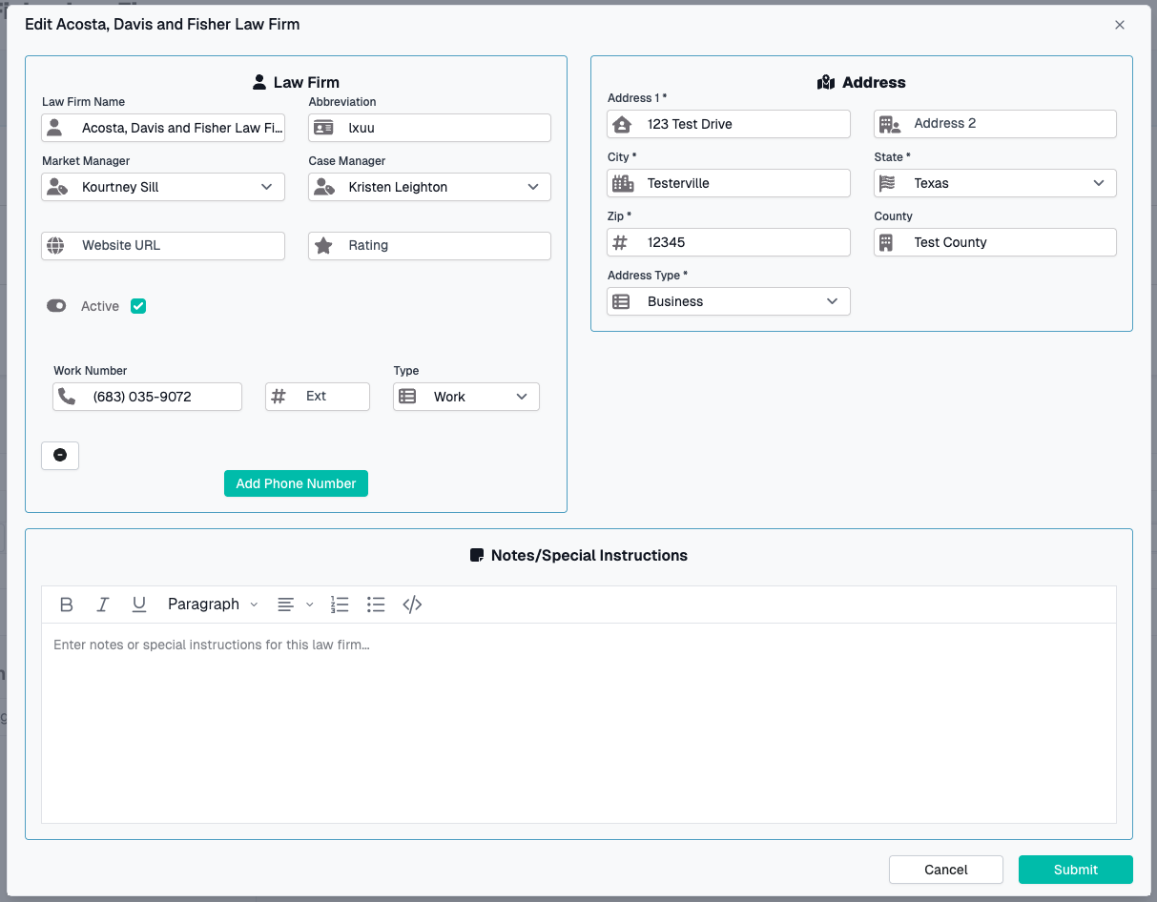
Task: Expand the Case Manager dropdown
Action: tap(429, 187)
